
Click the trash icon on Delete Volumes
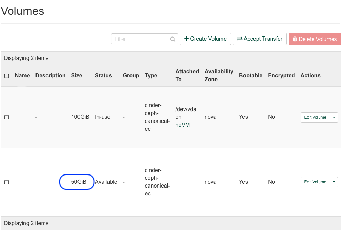click(295, 39)
